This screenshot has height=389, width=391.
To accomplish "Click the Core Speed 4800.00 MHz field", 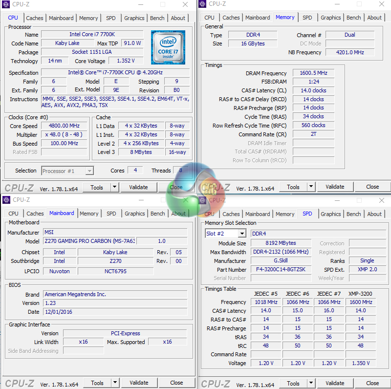I will pyautogui.click(x=65, y=126).
